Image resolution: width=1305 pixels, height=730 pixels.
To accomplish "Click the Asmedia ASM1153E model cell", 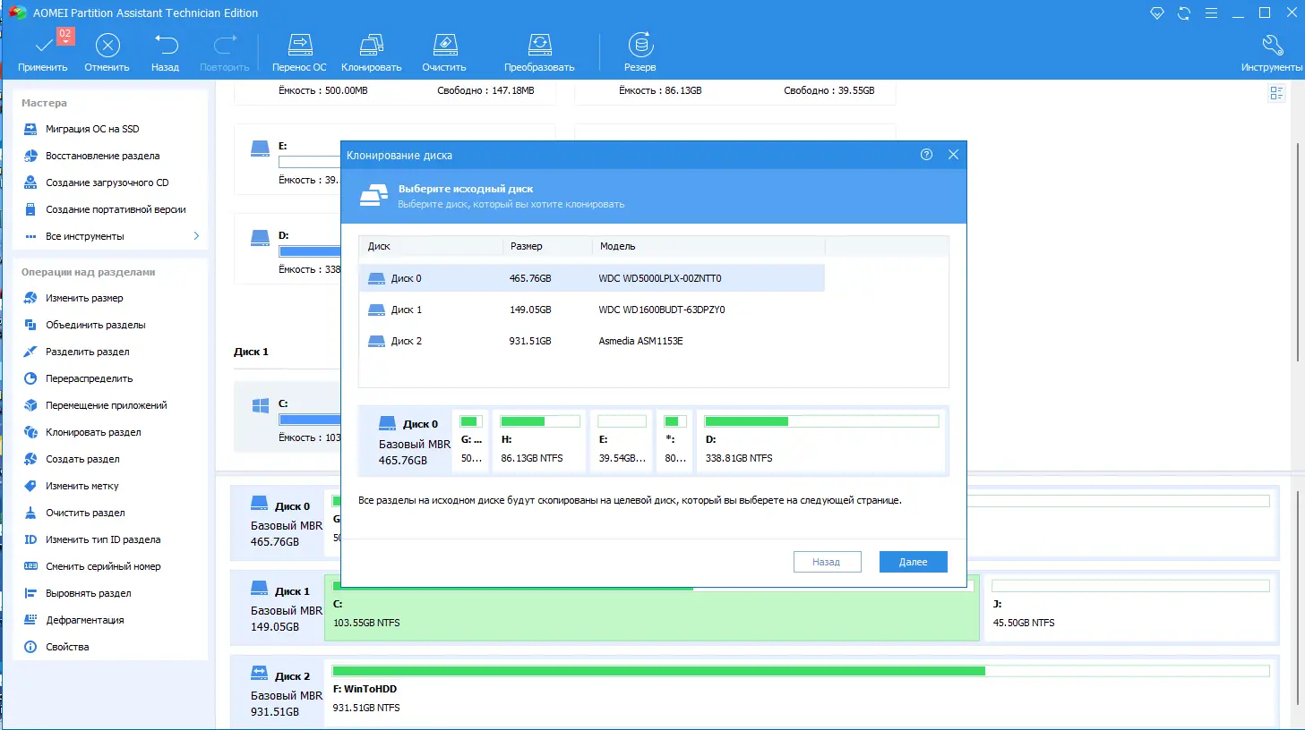I will (641, 341).
